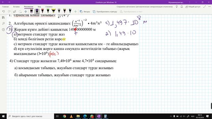Click the sync status text Сохранено автономно

144,7
